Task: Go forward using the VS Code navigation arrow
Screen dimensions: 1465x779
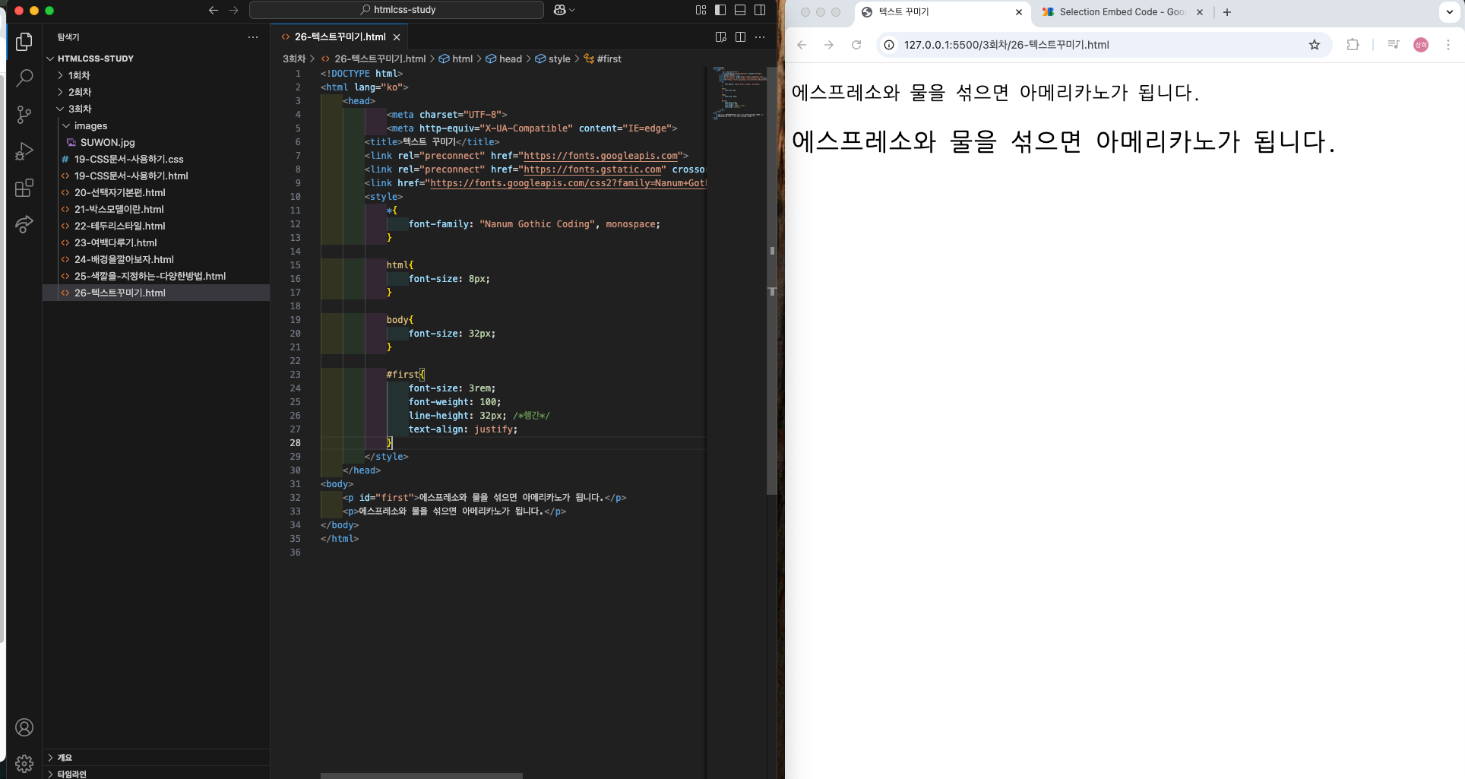Action: tap(233, 10)
